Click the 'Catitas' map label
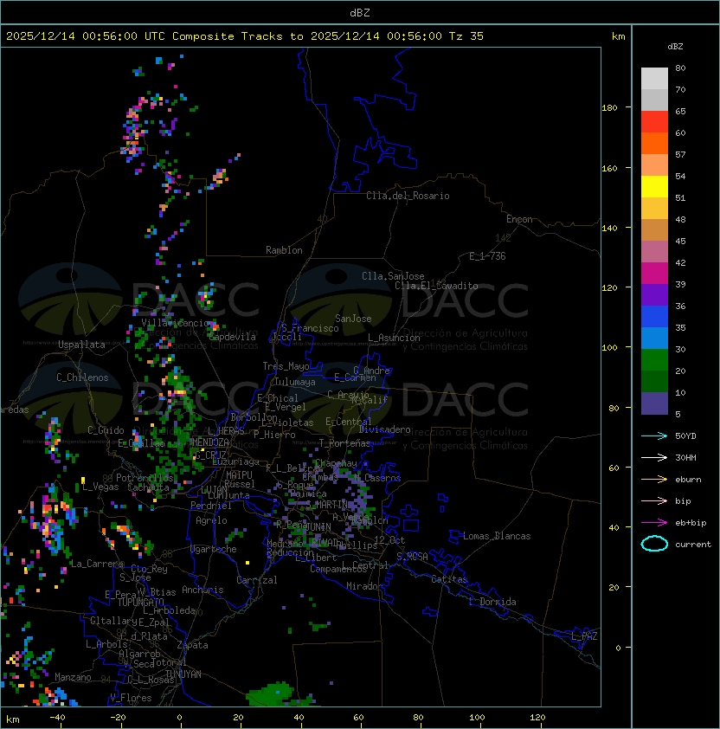Image resolution: width=720 pixels, height=729 pixels. point(449,579)
